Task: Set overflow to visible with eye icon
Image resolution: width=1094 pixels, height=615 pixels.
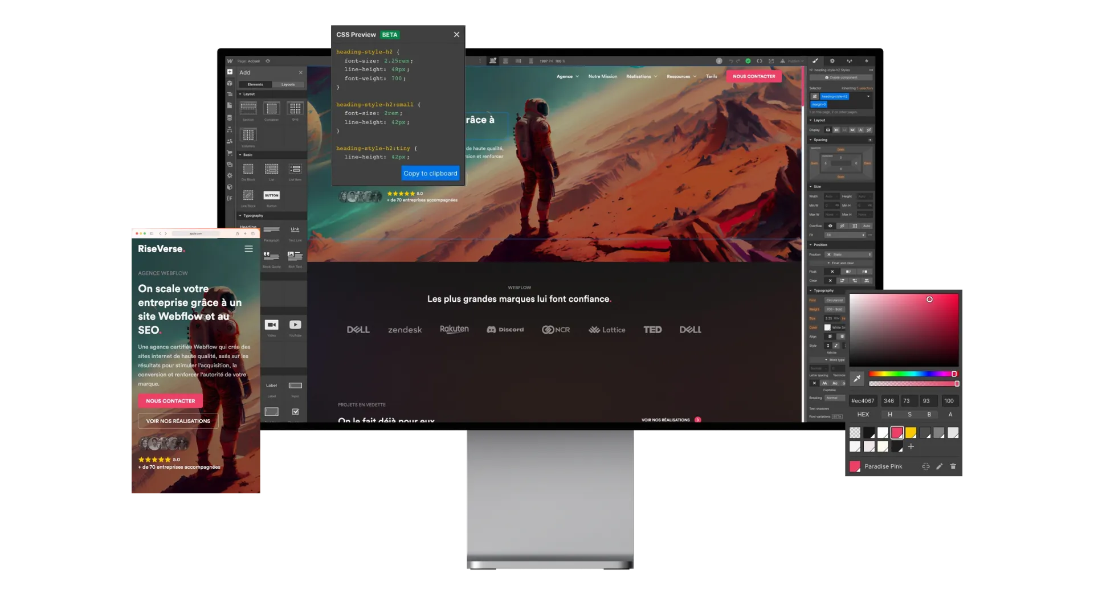Action: (830, 226)
